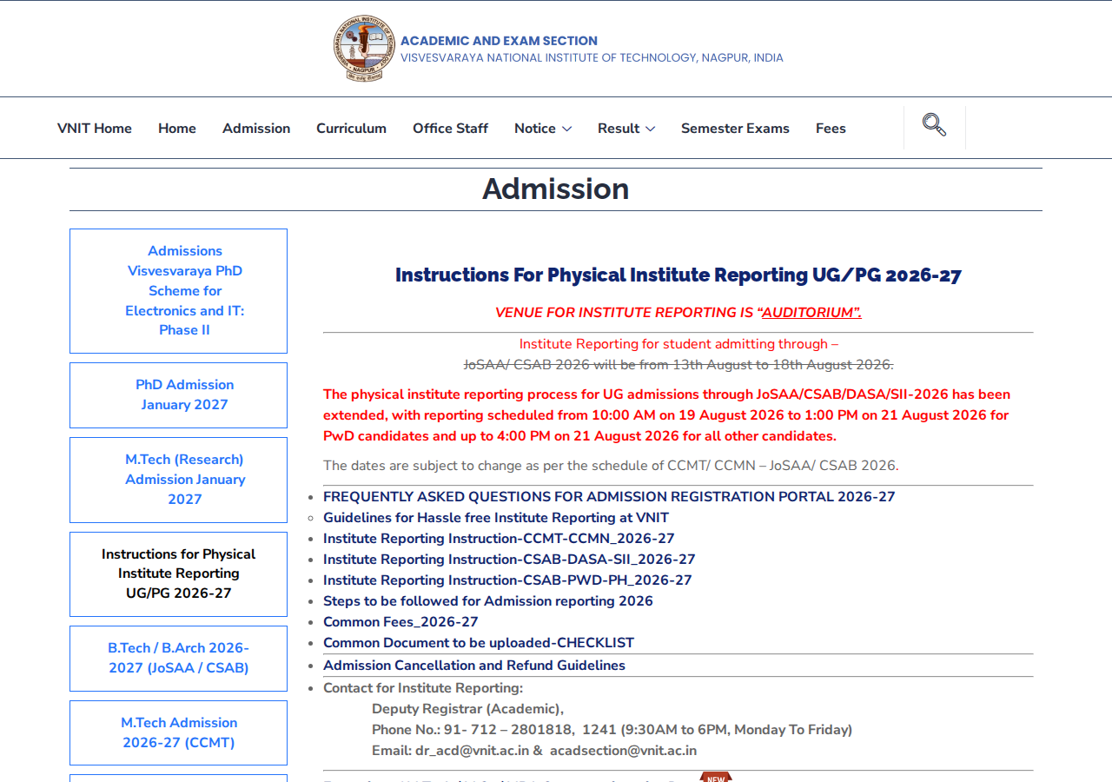
Task: Open Institute Reporting Instruction-CSAB-PWD-PH_2026-27
Action: pyautogui.click(x=507, y=580)
